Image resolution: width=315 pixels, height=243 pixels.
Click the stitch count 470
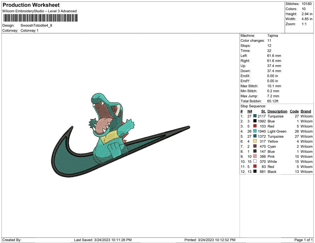tap(262, 146)
